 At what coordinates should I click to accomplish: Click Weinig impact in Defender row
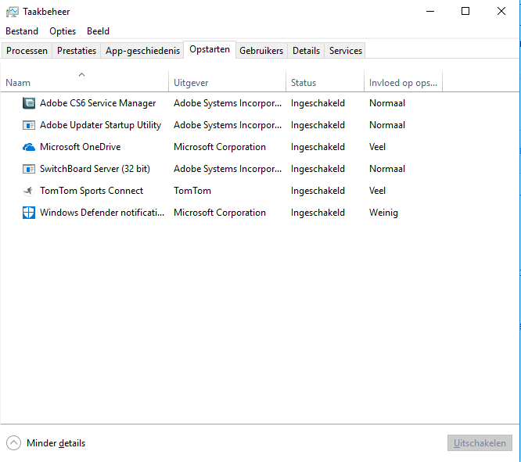383,213
